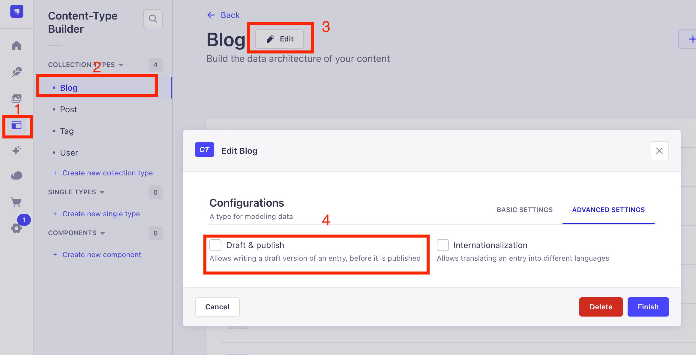This screenshot has width=696, height=355.
Task: Open the Home icon in sidebar
Action: (x=16, y=46)
